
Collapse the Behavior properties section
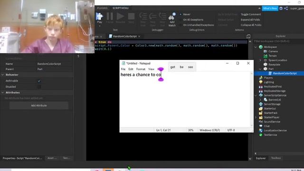click(2, 75)
